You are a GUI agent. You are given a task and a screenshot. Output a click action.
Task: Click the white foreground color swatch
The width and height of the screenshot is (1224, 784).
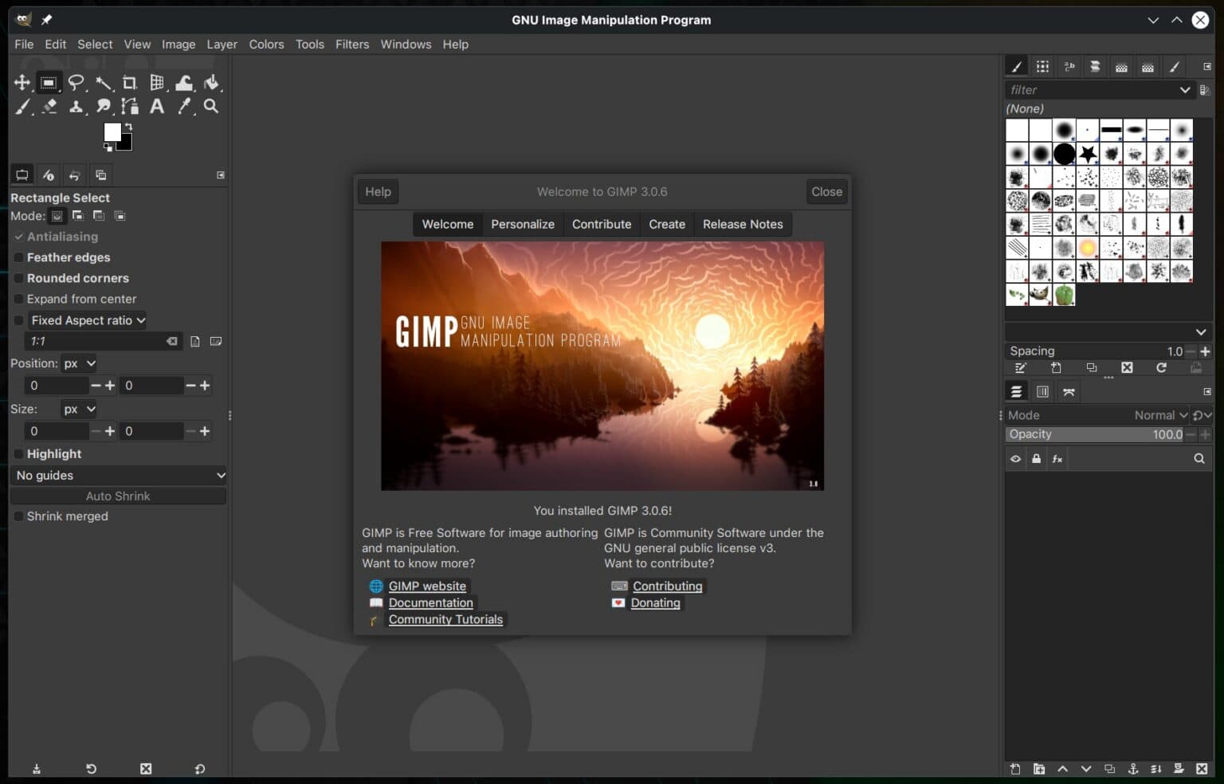114,132
